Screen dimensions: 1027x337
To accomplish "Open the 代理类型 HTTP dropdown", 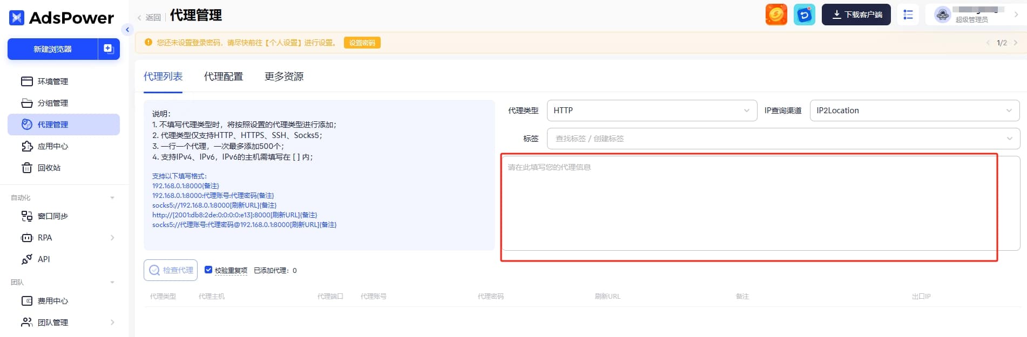I will [652, 111].
